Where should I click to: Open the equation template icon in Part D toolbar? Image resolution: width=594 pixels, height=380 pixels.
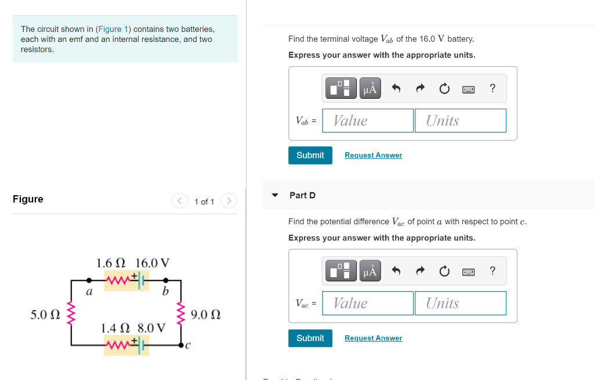[x=341, y=270]
